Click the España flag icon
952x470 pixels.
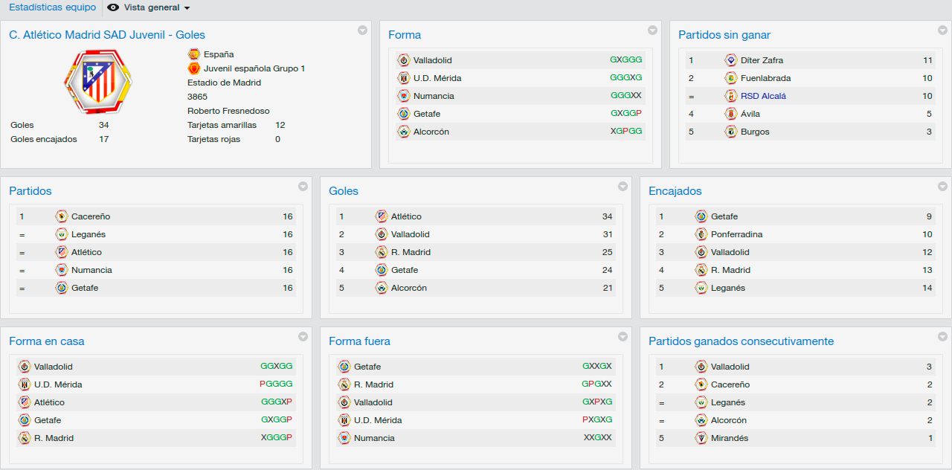[x=194, y=54]
